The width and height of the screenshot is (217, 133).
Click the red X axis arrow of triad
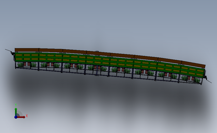(x=21, y=117)
